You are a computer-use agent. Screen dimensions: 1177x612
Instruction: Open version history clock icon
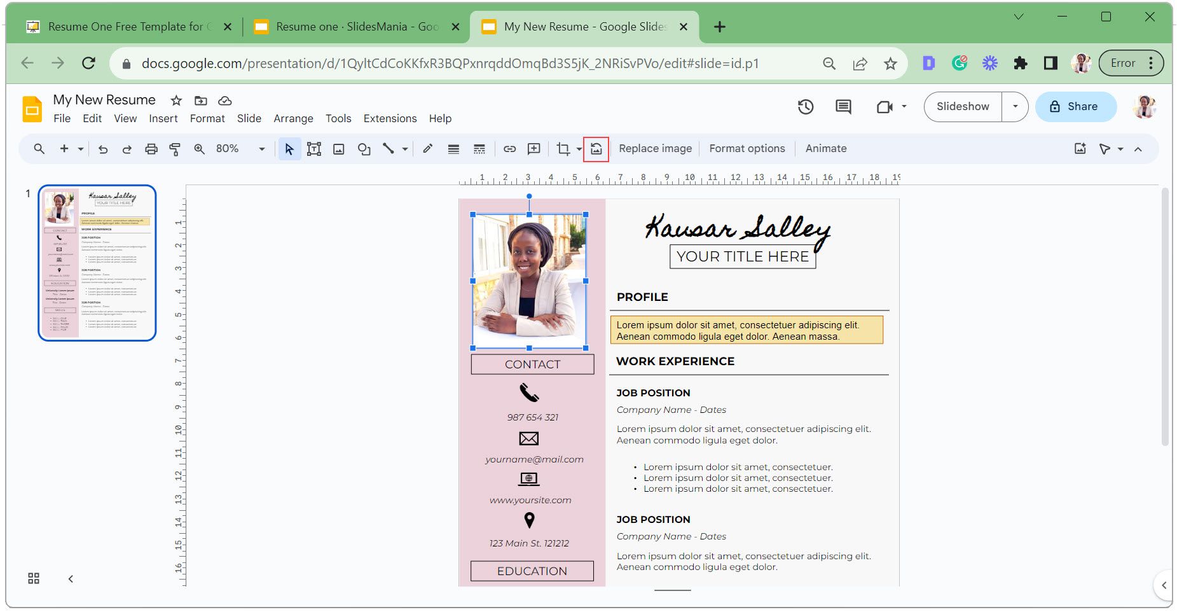point(805,107)
